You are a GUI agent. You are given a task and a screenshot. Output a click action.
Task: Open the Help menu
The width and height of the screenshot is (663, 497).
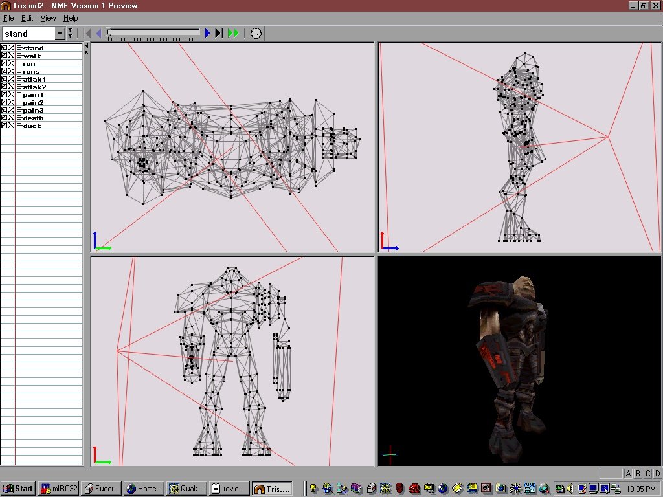click(71, 18)
